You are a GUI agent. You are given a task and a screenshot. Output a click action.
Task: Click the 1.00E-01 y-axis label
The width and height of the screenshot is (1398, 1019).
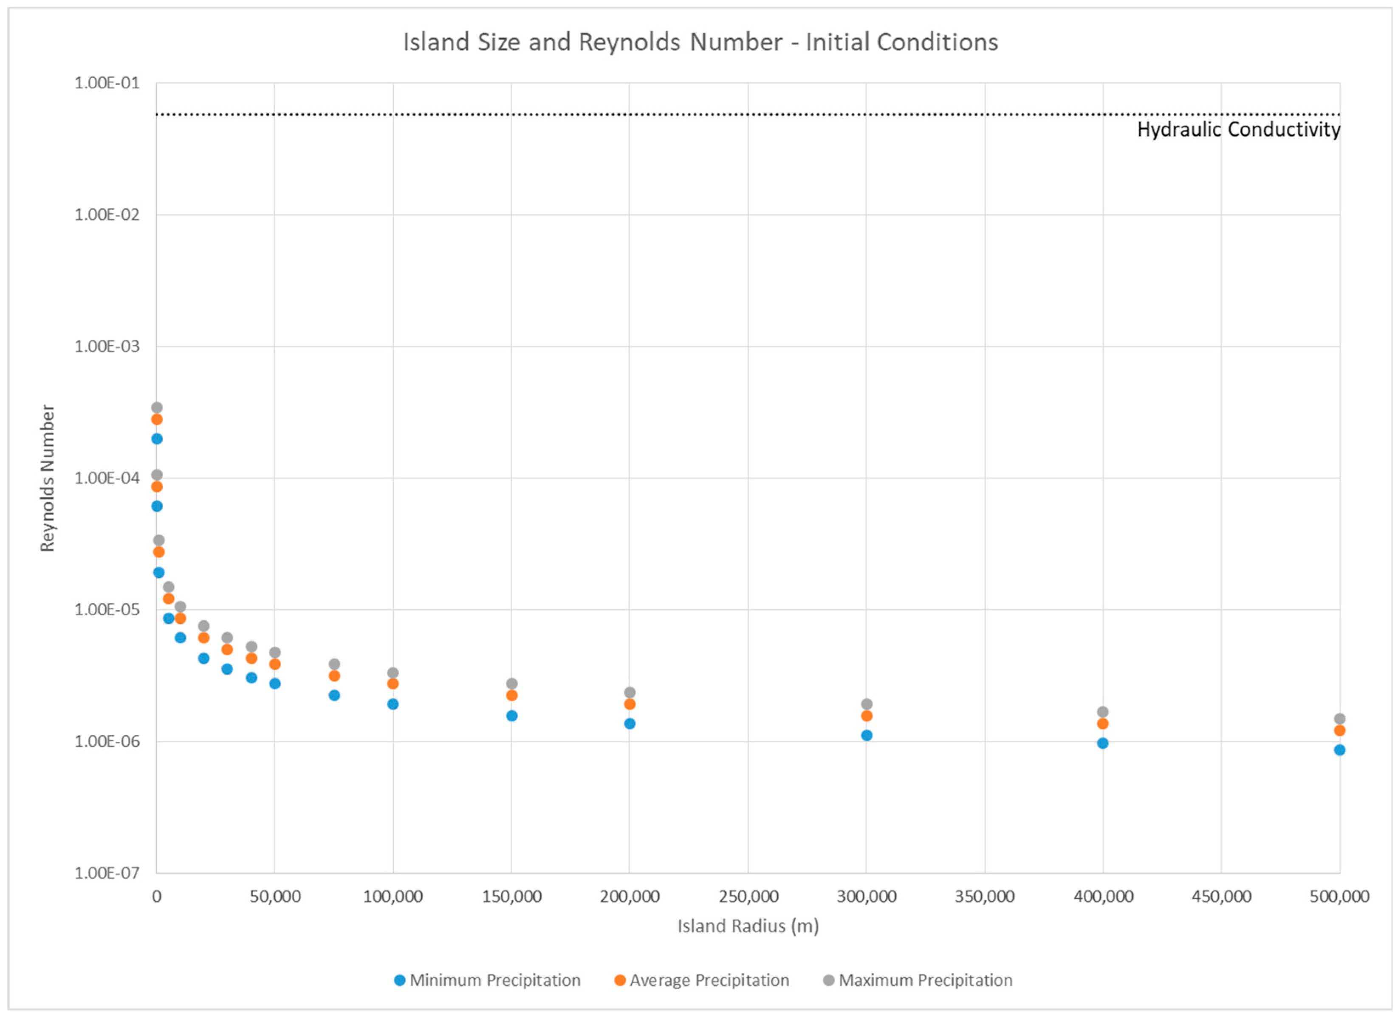click(x=107, y=83)
